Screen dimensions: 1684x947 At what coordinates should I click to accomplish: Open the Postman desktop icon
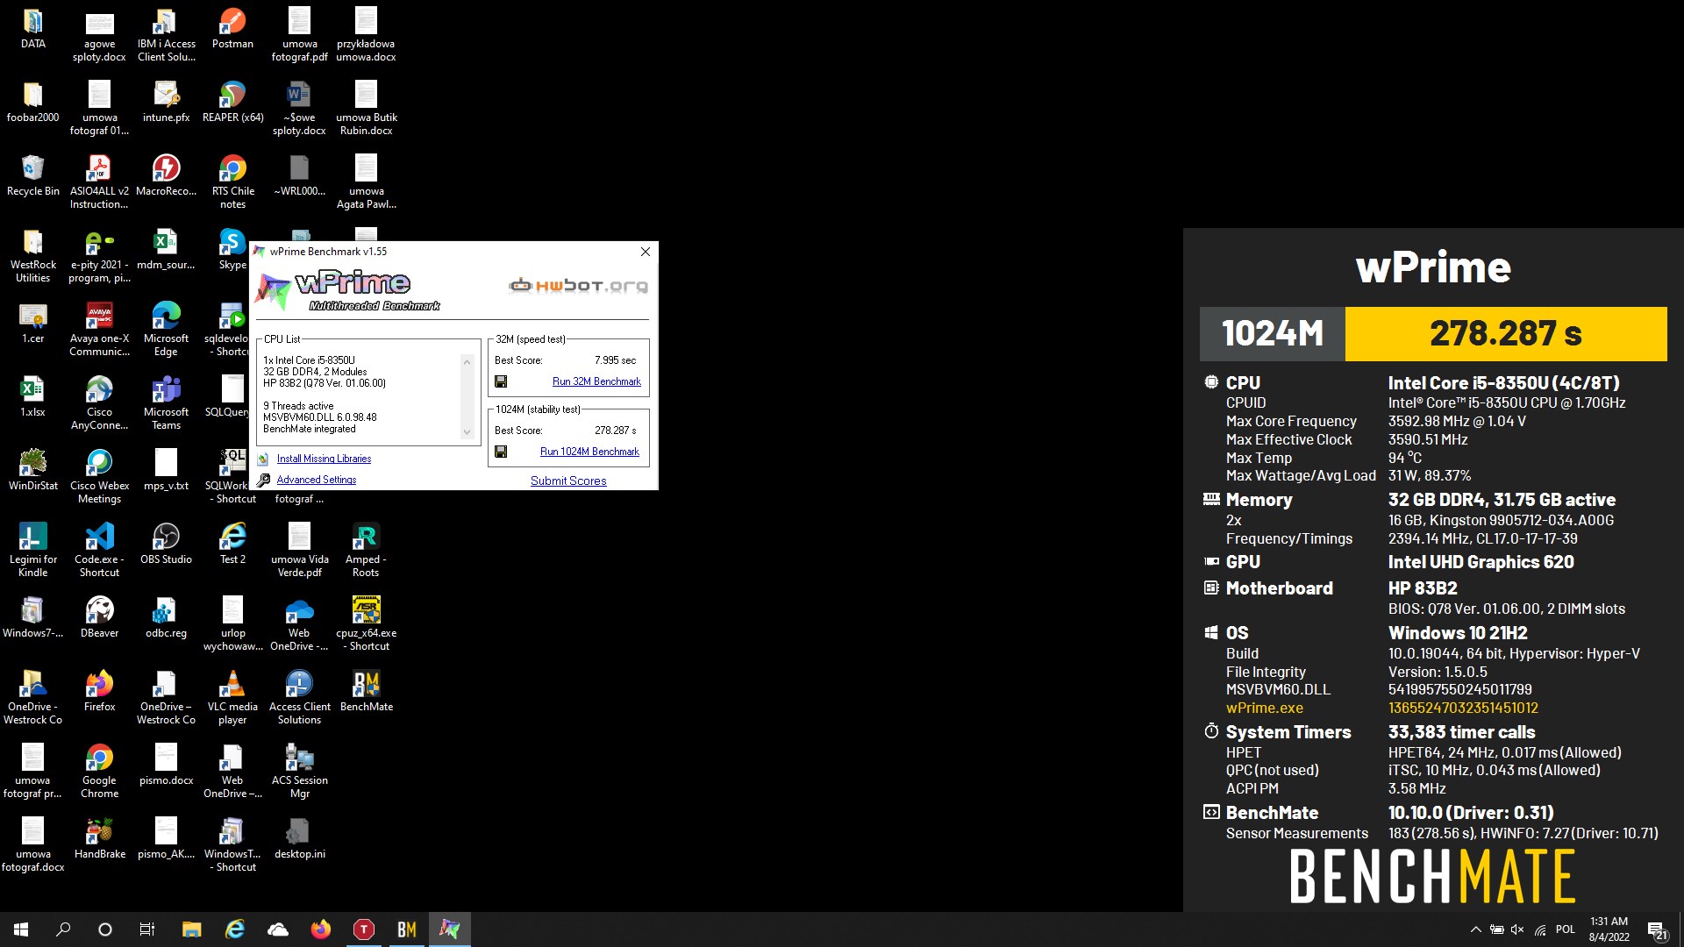(x=232, y=29)
